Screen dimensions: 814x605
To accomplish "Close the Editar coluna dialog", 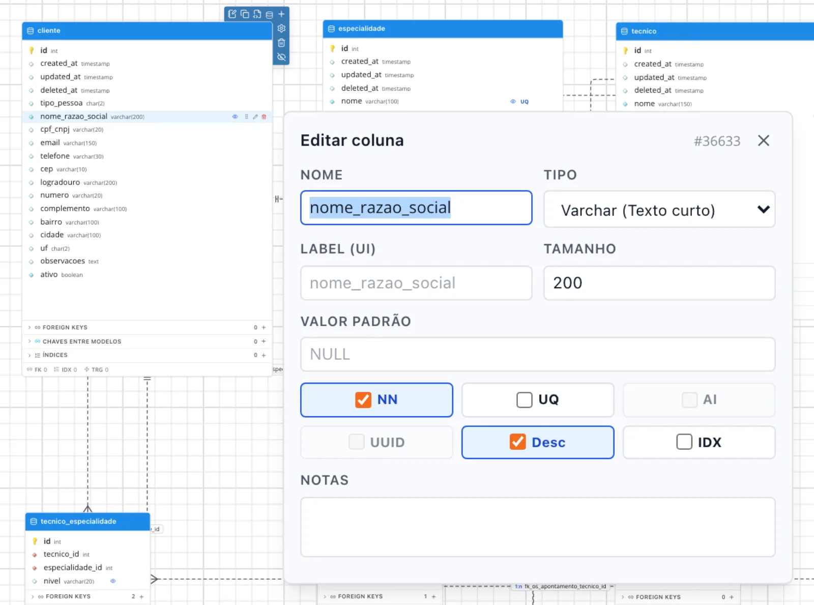I will click(764, 140).
